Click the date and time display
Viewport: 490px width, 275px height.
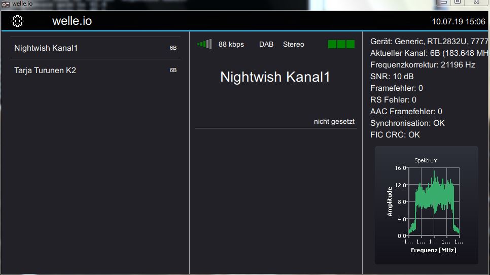pyautogui.click(x=458, y=22)
